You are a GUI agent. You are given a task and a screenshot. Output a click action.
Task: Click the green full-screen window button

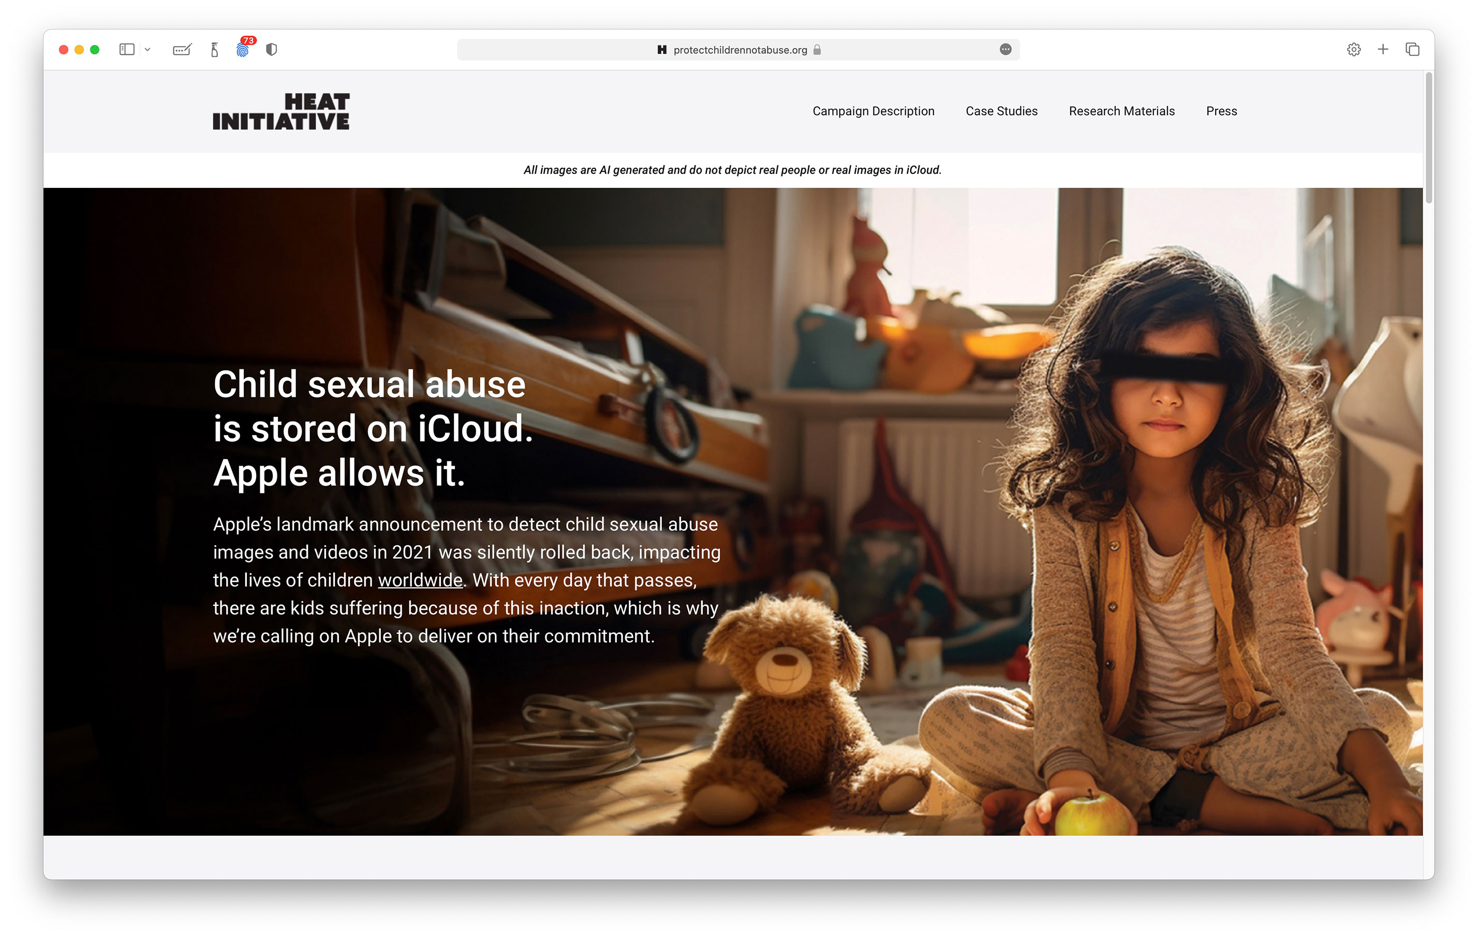pyautogui.click(x=95, y=50)
